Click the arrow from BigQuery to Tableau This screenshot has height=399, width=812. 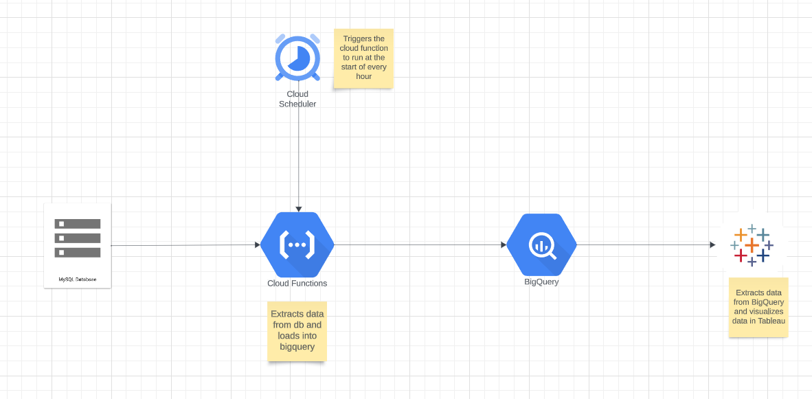pyautogui.click(x=646, y=244)
